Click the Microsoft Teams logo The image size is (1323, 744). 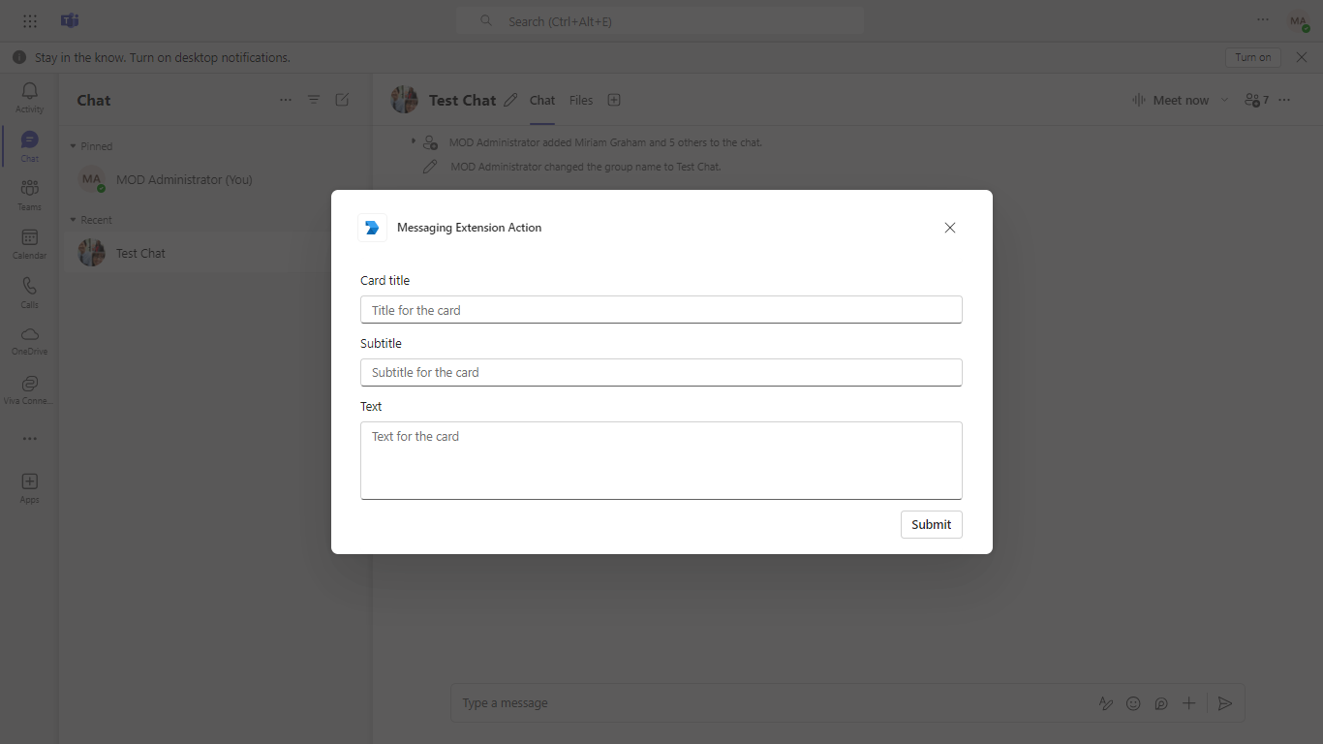tap(70, 20)
